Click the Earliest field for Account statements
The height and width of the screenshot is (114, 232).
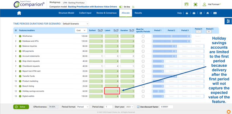(96, 56)
